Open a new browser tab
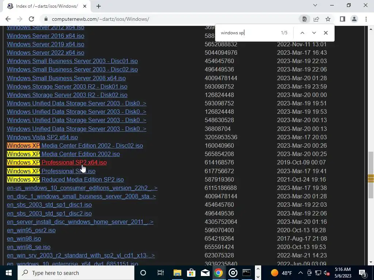This screenshot has width=374, height=280. pos(99,7)
